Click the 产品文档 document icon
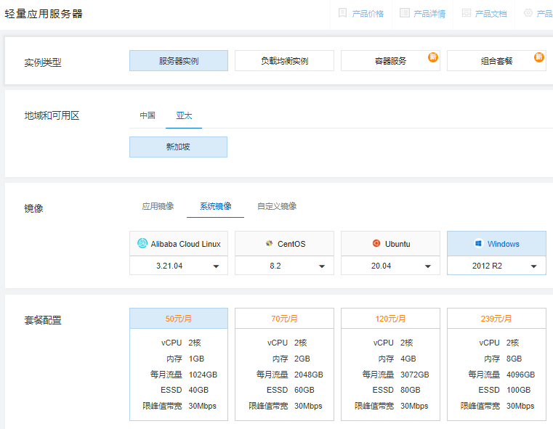Screen dimensions: 553x429 tap(467, 13)
